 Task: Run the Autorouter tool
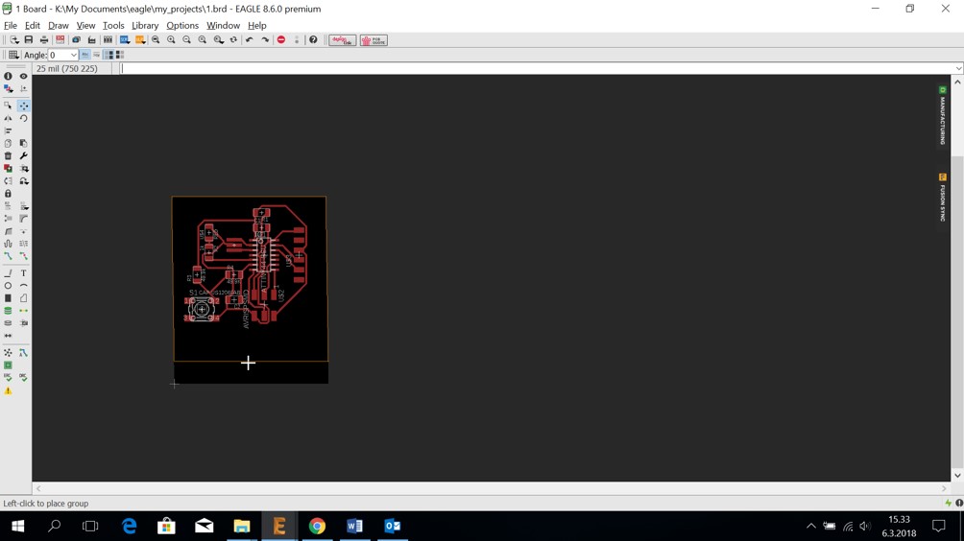[23, 352]
